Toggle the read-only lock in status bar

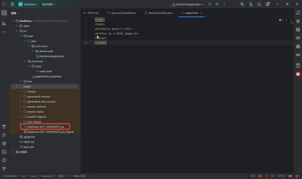point(297,176)
